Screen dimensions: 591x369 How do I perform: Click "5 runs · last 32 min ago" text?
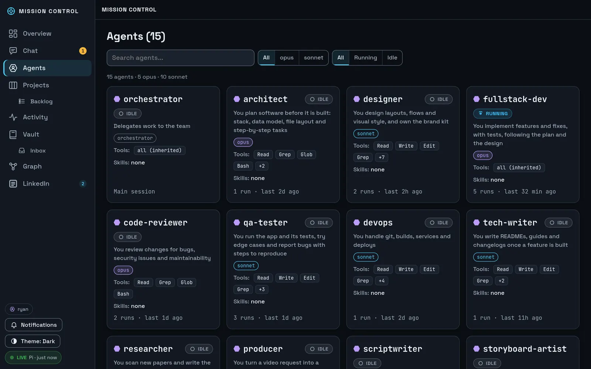515,192
